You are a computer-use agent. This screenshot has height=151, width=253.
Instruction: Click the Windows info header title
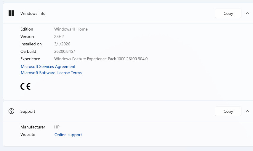[x=33, y=13]
